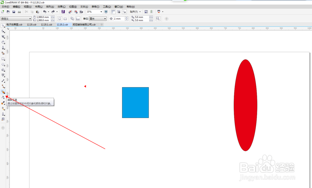Open the Edit Fill tool
The height and width of the screenshot is (188, 312).
coord(3,119)
